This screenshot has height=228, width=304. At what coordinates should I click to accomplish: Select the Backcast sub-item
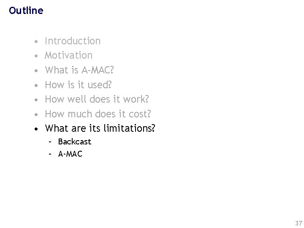coord(75,142)
